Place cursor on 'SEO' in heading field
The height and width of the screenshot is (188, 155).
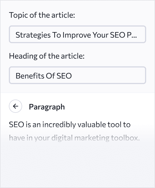coord(64,76)
